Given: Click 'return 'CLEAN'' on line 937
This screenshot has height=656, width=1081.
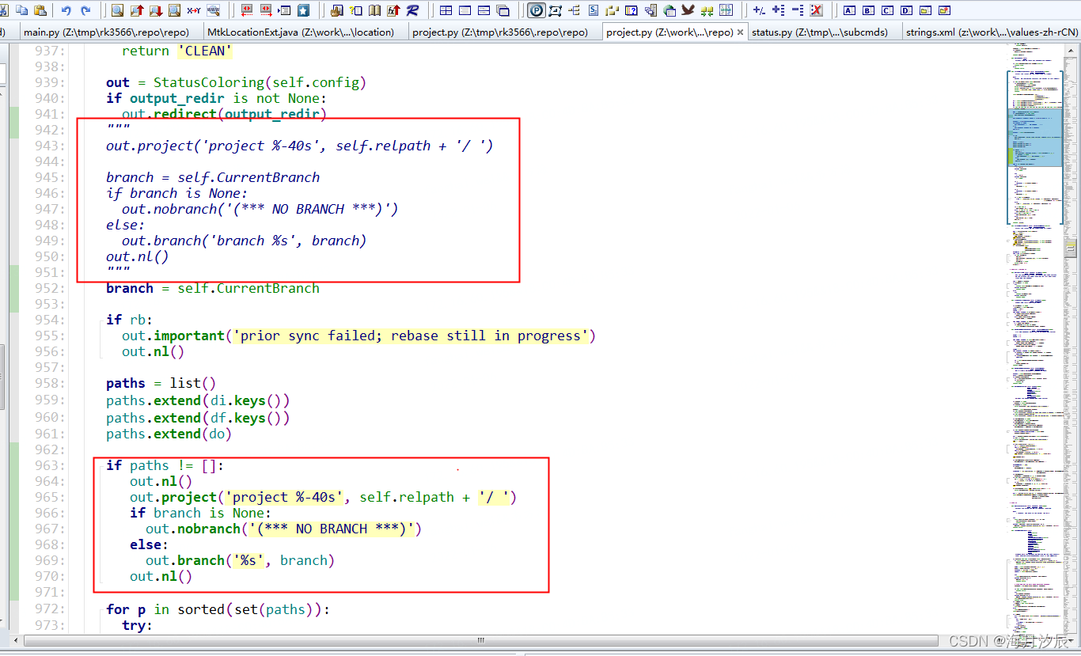Looking at the screenshot, I should point(176,51).
